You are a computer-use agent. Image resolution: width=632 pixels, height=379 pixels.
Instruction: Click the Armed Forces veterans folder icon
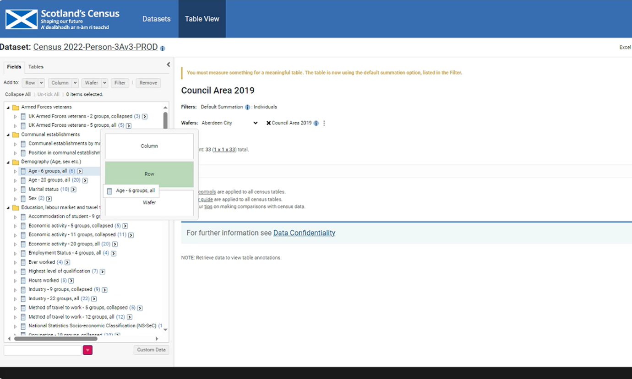(16, 107)
